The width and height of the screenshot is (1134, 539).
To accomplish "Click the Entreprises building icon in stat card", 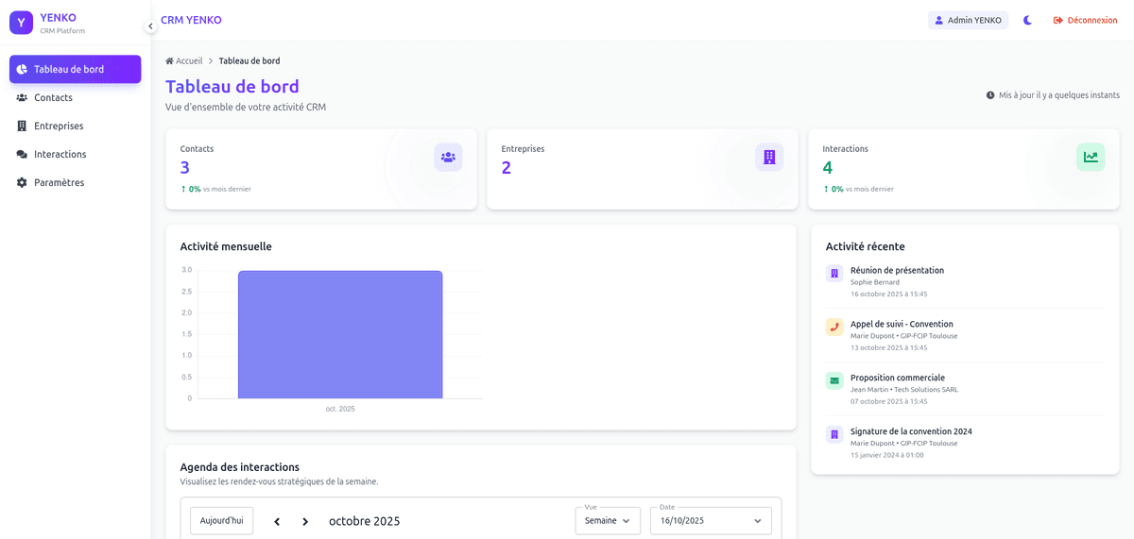I will pos(769,157).
